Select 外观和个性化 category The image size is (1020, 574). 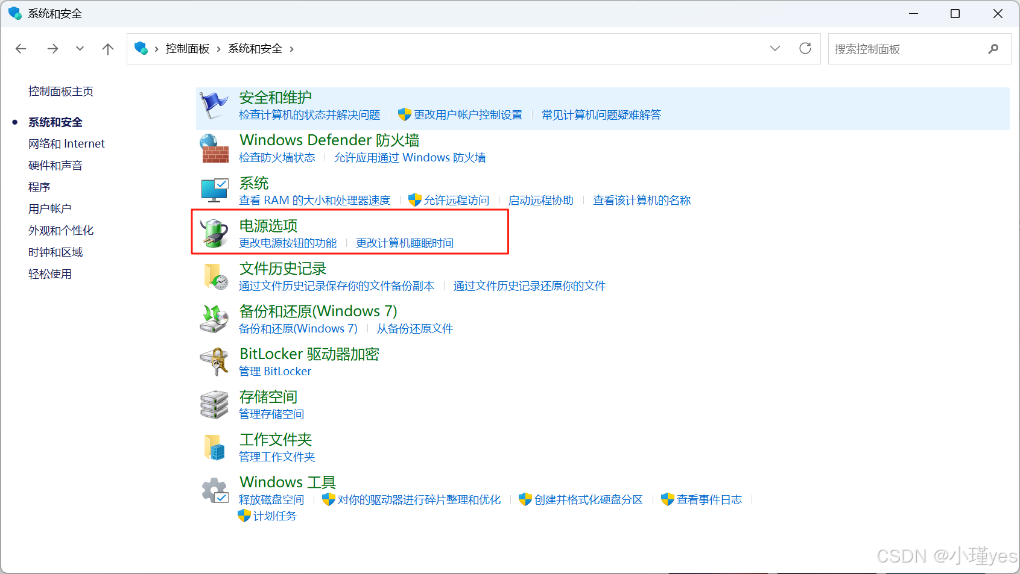[61, 231]
